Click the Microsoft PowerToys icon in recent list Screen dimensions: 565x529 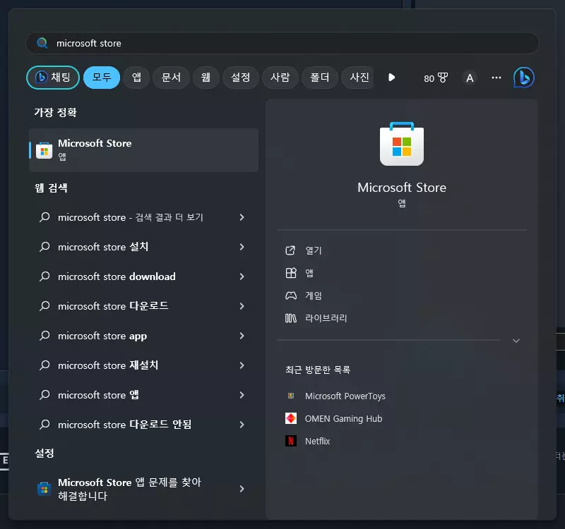[291, 396]
